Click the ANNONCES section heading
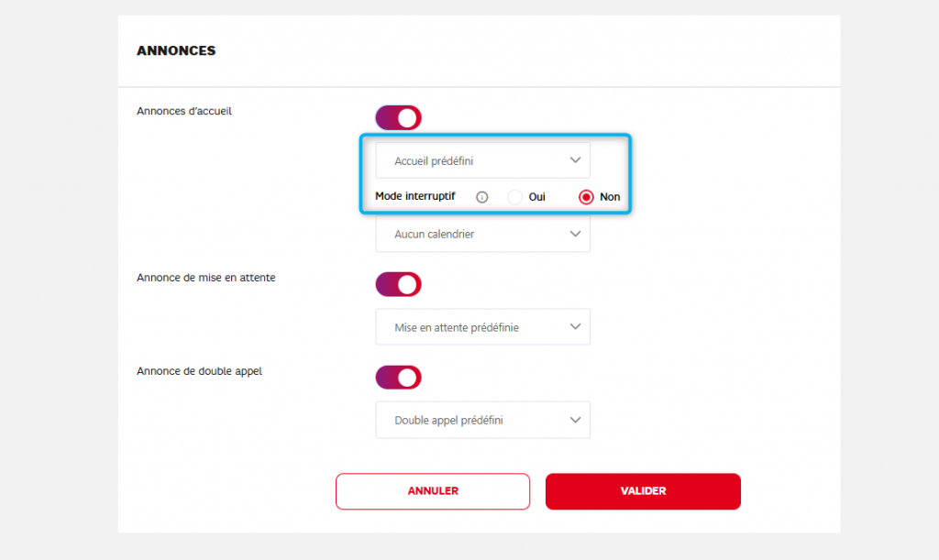 coord(176,51)
